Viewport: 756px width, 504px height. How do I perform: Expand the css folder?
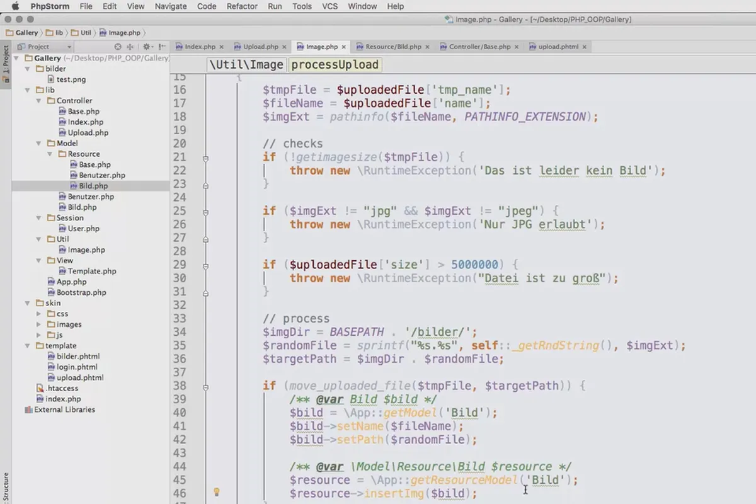(x=40, y=314)
